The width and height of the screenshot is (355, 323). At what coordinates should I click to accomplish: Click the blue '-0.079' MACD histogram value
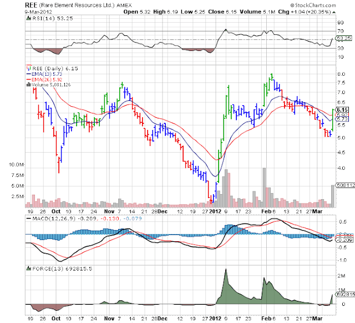pyautogui.click(x=133, y=218)
